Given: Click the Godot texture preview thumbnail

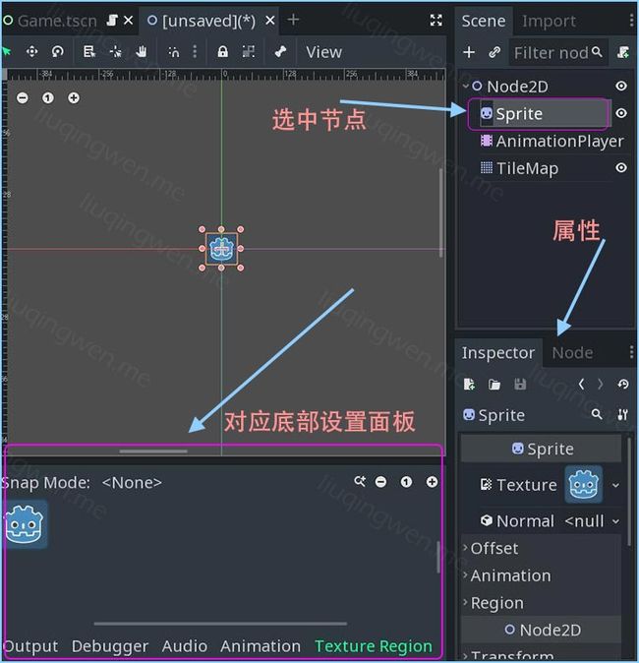Looking at the screenshot, I should [x=584, y=485].
